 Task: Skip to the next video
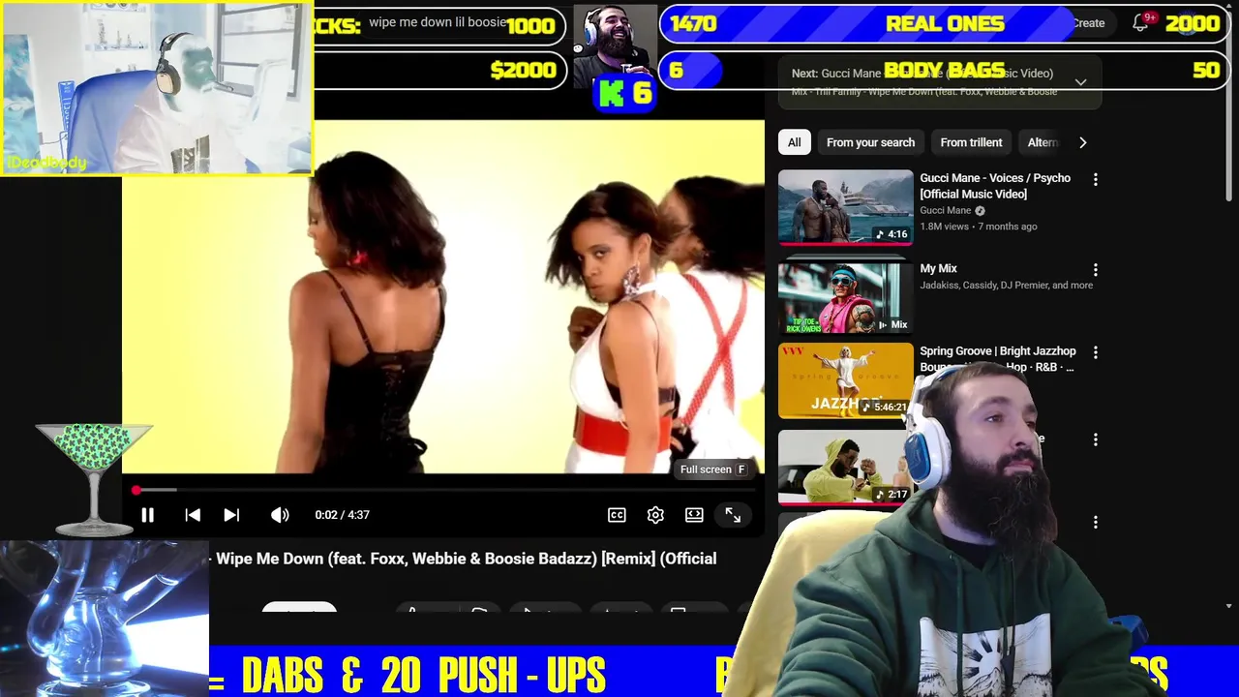click(231, 515)
